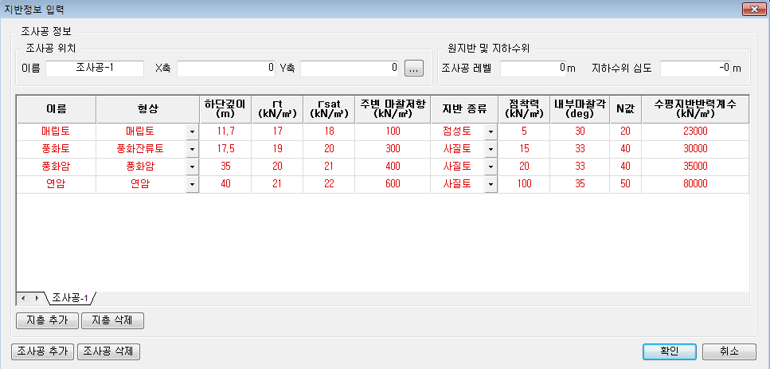Open 지반 종류 dropdown showing 점성토
The width and height of the screenshot is (770, 369).
tap(491, 132)
